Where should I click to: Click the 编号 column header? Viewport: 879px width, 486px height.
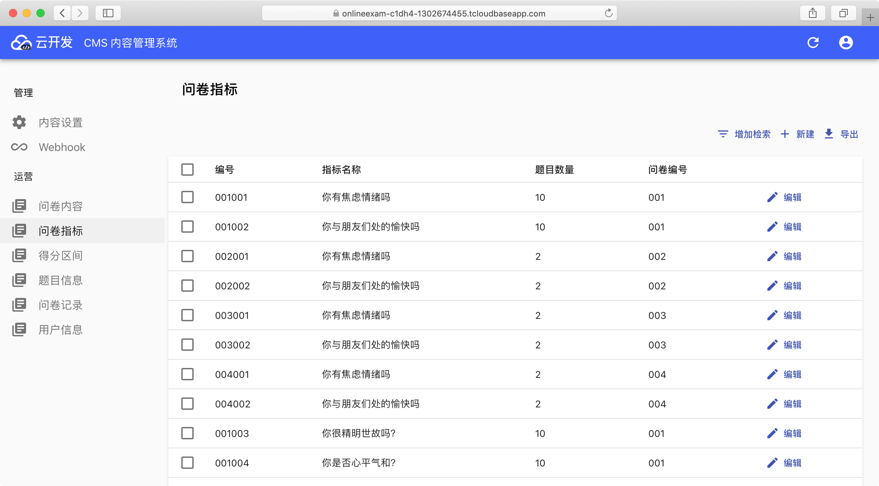(225, 170)
